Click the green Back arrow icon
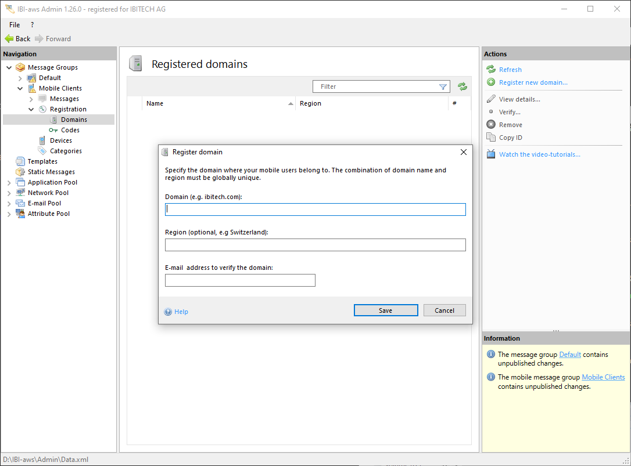Viewport: 631px width, 466px height. tap(9, 39)
